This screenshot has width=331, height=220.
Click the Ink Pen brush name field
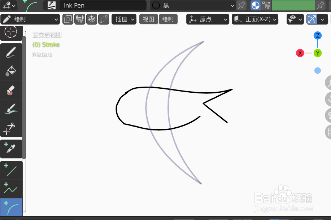coord(104,5)
